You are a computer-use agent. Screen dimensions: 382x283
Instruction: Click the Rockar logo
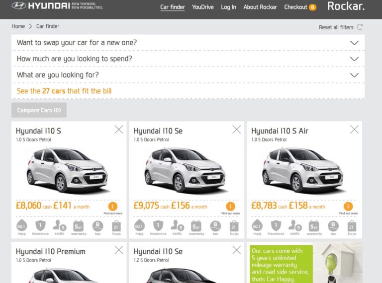tap(346, 6)
